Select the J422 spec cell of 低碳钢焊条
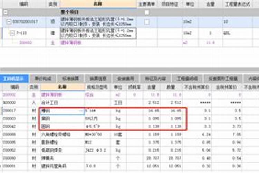259x173 pixels. tap(97, 150)
